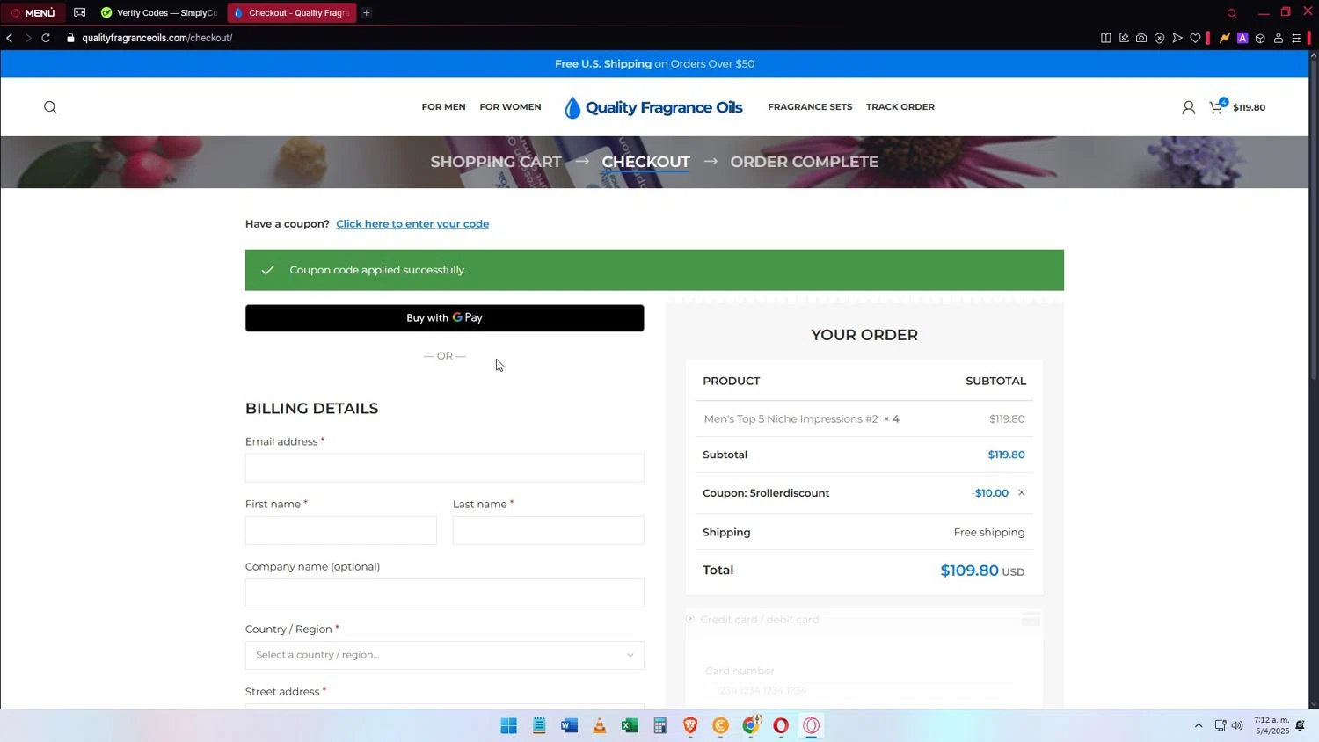Open Word from the taskbar
The height and width of the screenshot is (742, 1319).
point(569,725)
